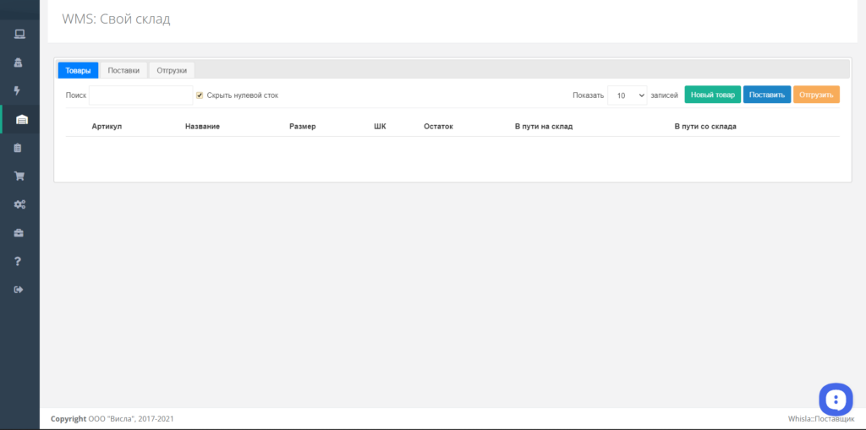Open the laptop dashboard sidebar icon
Screen dimensions: 866x430
click(x=20, y=35)
